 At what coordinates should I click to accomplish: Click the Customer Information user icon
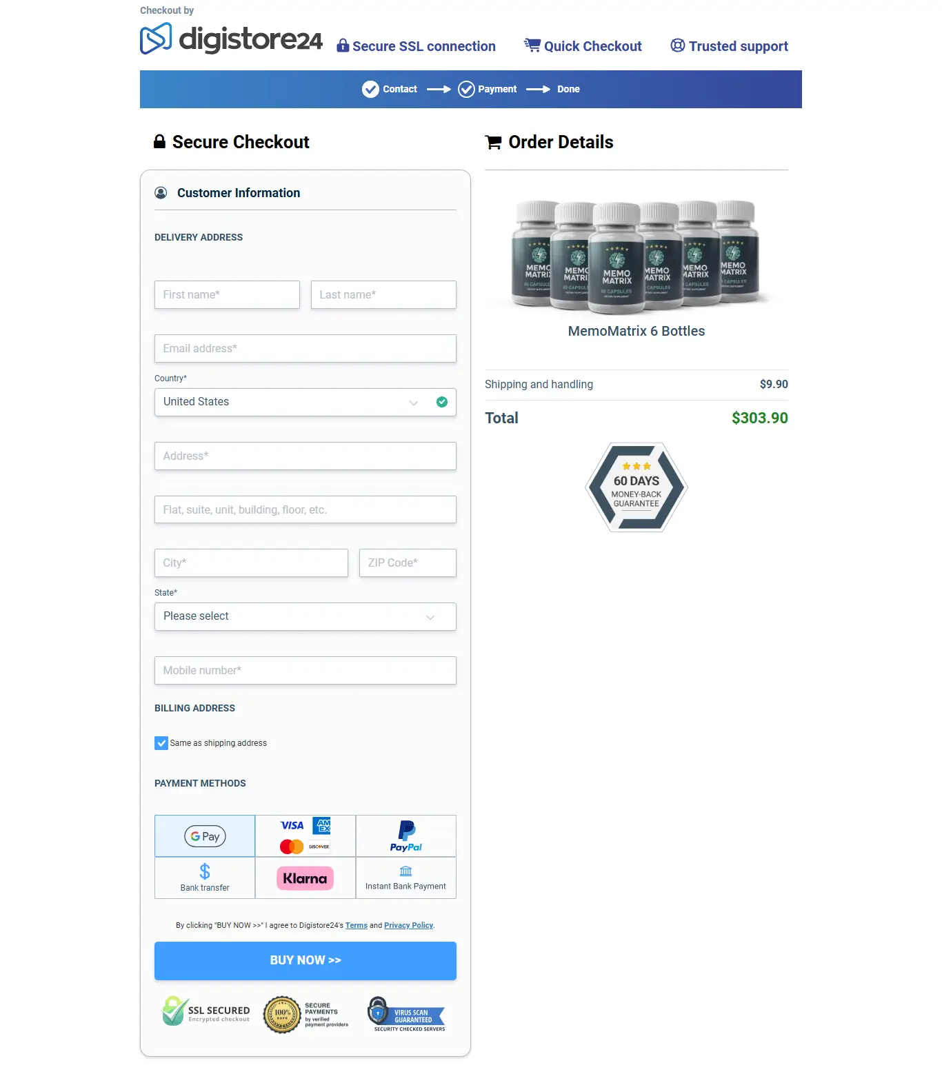(161, 193)
